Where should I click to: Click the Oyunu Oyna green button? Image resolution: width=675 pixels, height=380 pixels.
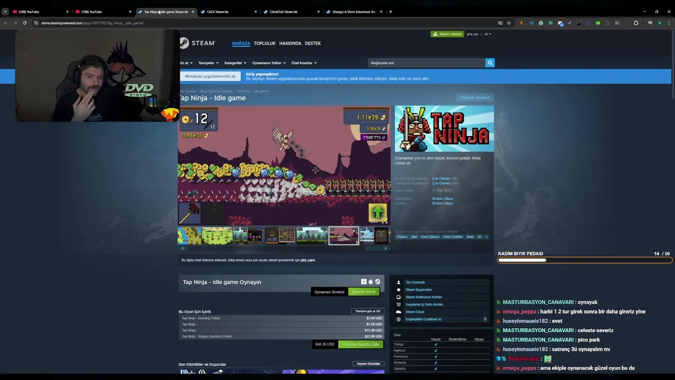click(x=364, y=292)
